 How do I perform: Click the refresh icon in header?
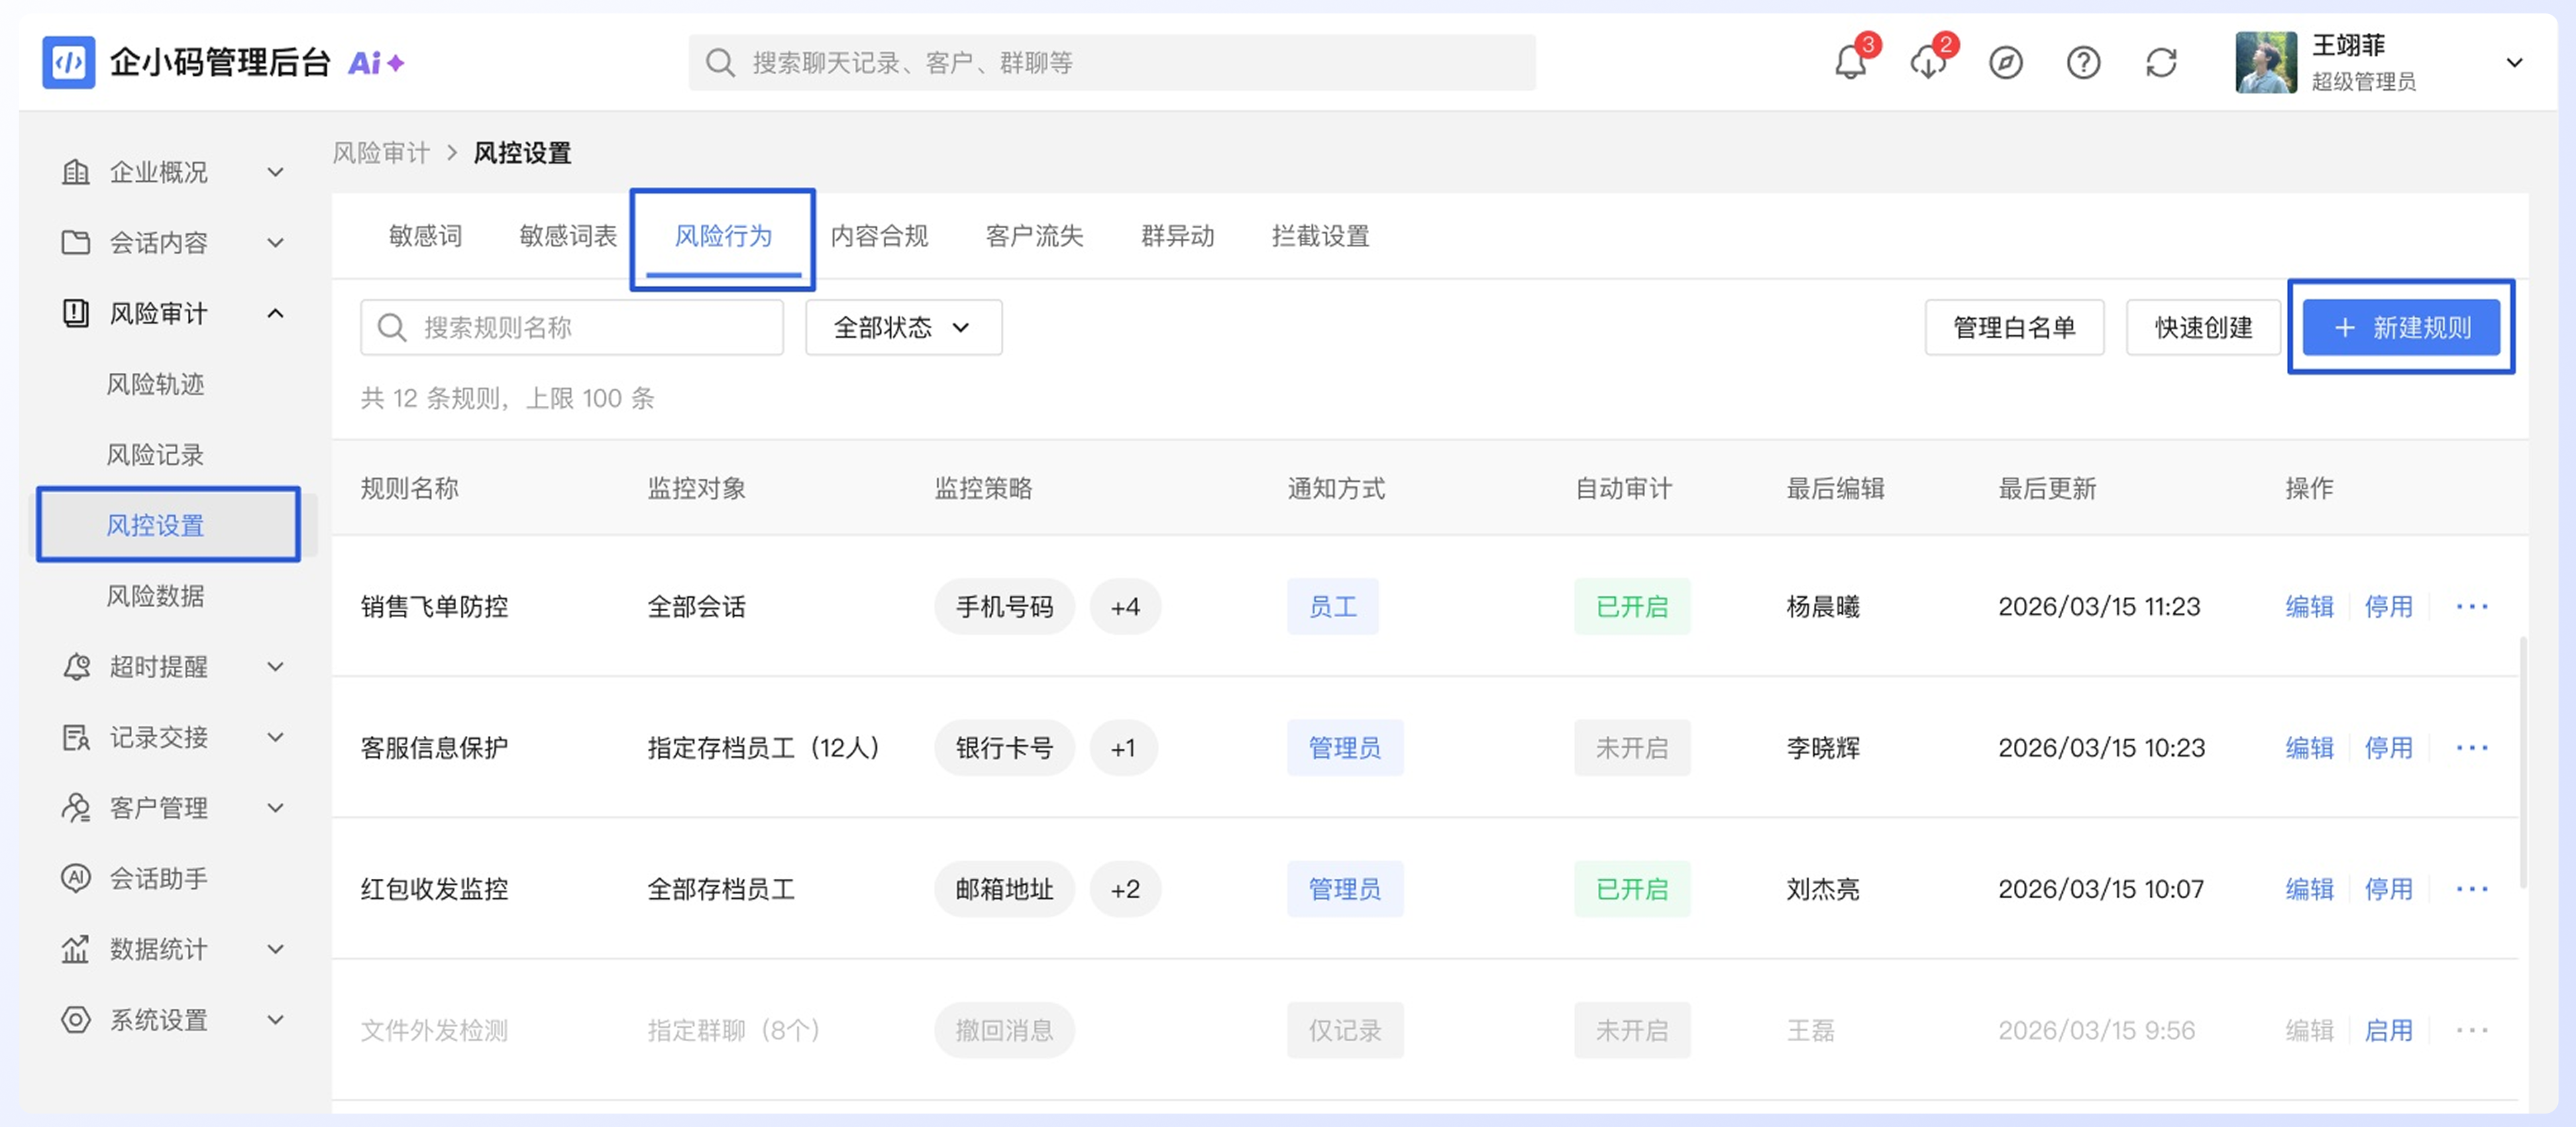(2161, 63)
